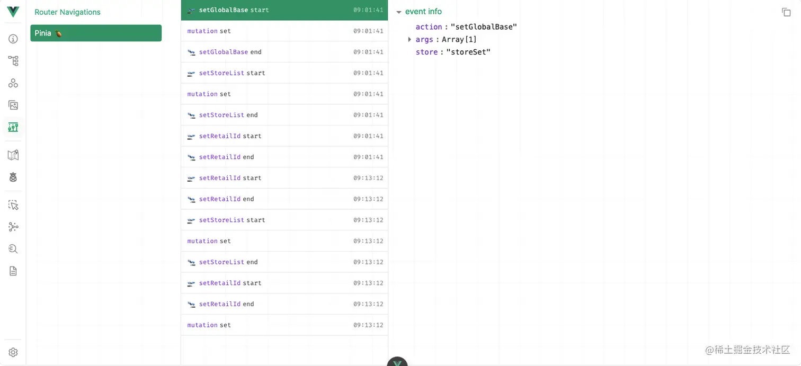The image size is (801, 366).
Task: Open the Overview info panel
Action: tap(13, 38)
